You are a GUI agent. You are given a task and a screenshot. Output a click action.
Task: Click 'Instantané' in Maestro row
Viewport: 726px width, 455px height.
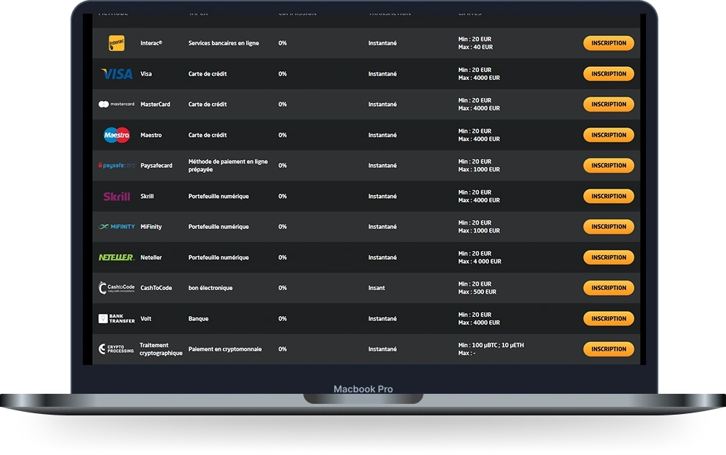pos(382,135)
